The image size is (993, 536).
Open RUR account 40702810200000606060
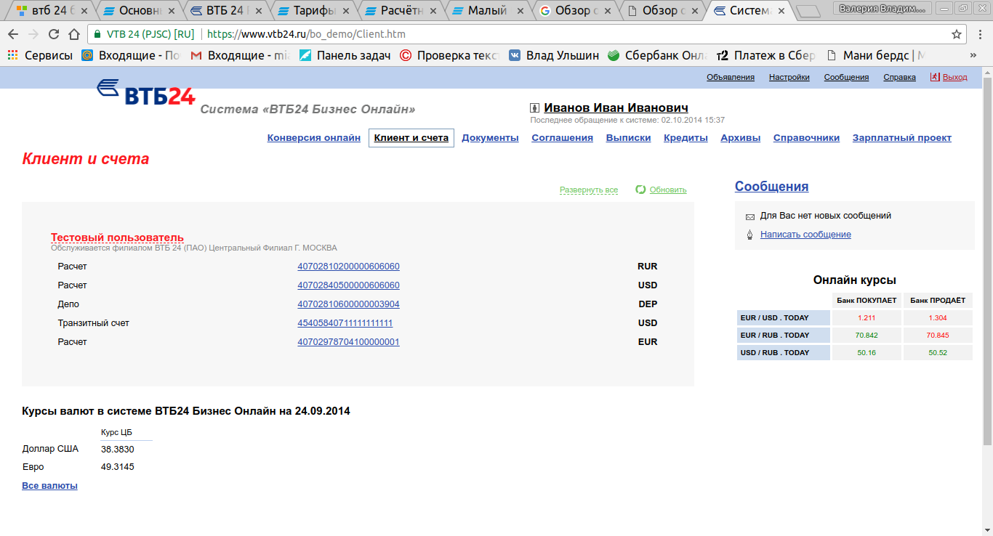pyautogui.click(x=348, y=267)
